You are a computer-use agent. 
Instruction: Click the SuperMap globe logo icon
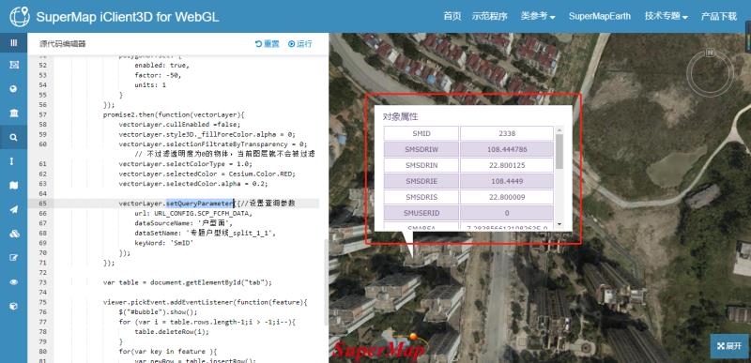19,17
